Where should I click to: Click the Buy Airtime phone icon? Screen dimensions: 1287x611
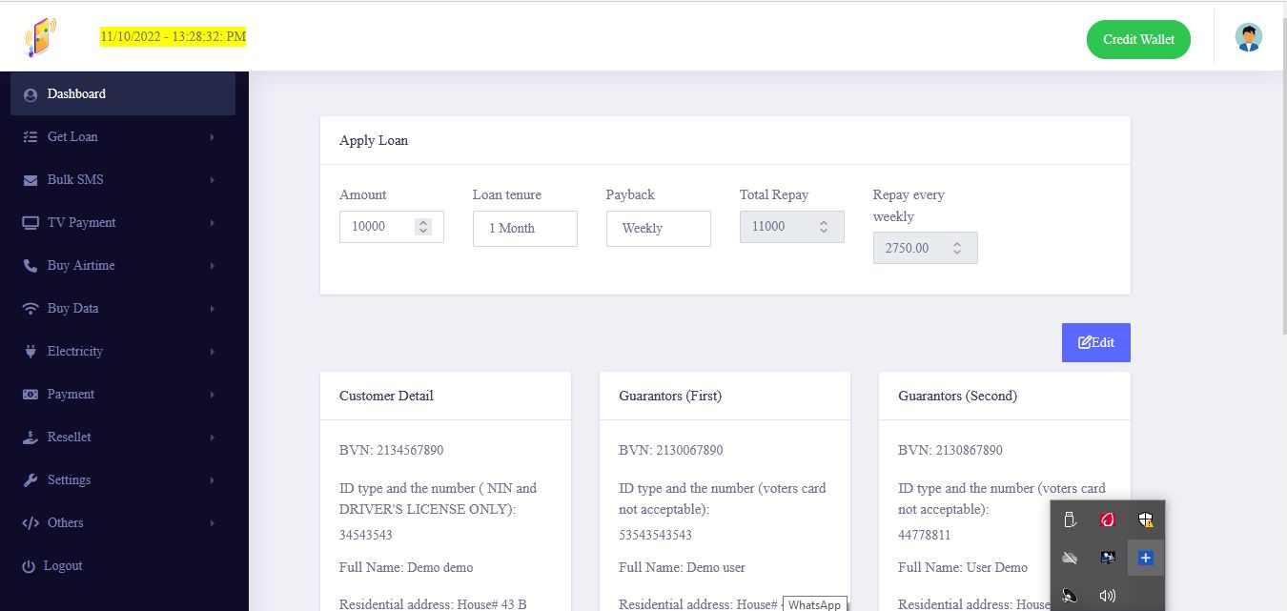coord(31,266)
